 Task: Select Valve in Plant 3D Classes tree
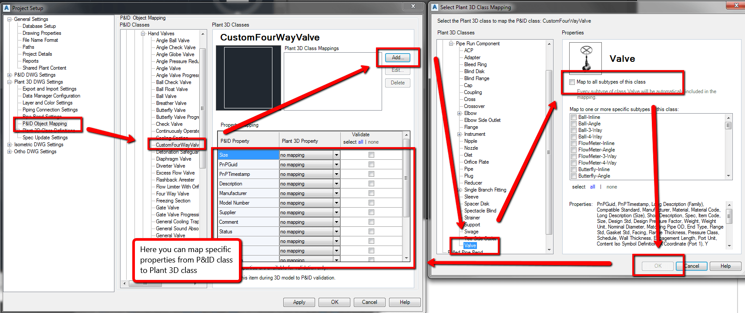coord(470,246)
